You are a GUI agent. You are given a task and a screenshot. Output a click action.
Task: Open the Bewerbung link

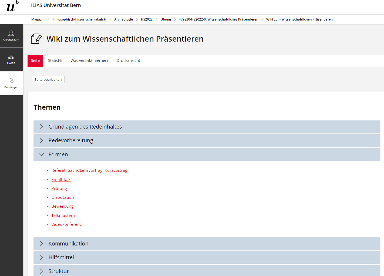click(62, 206)
